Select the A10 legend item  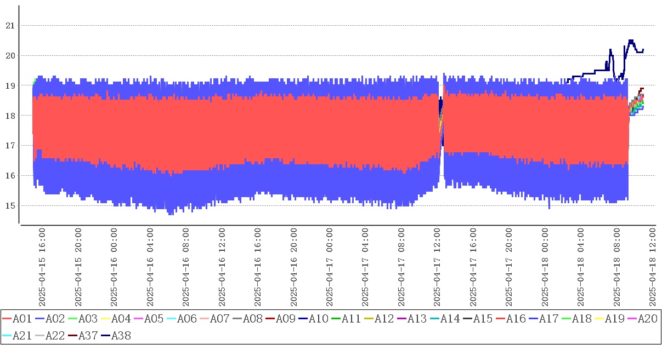tap(318, 319)
